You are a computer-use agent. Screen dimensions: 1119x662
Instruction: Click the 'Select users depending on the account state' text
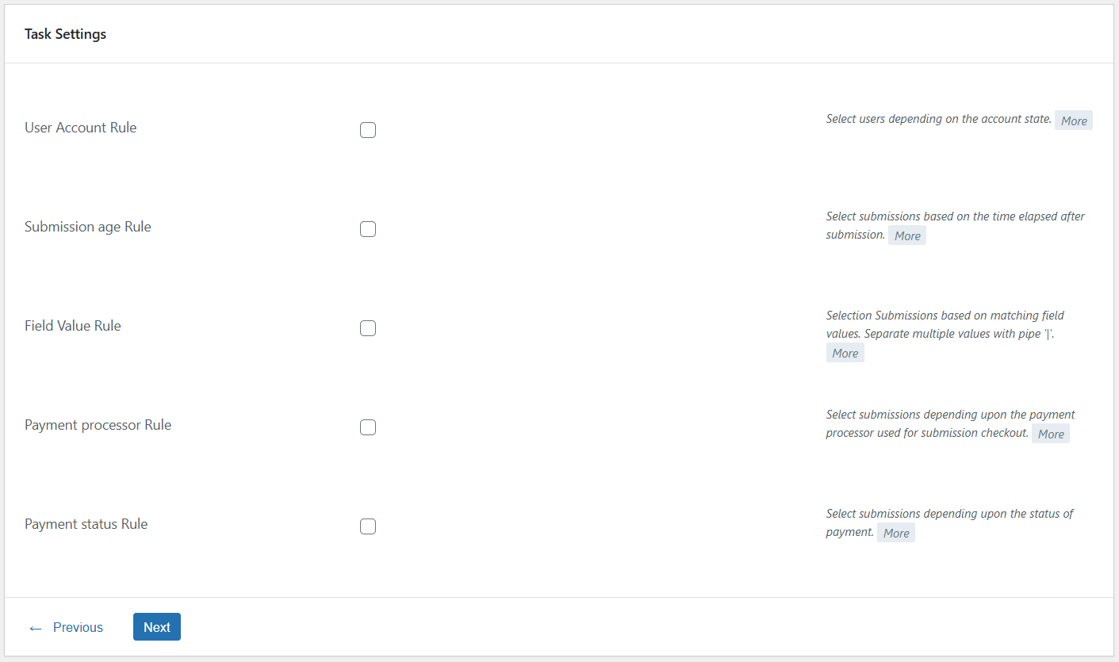[939, 119]
